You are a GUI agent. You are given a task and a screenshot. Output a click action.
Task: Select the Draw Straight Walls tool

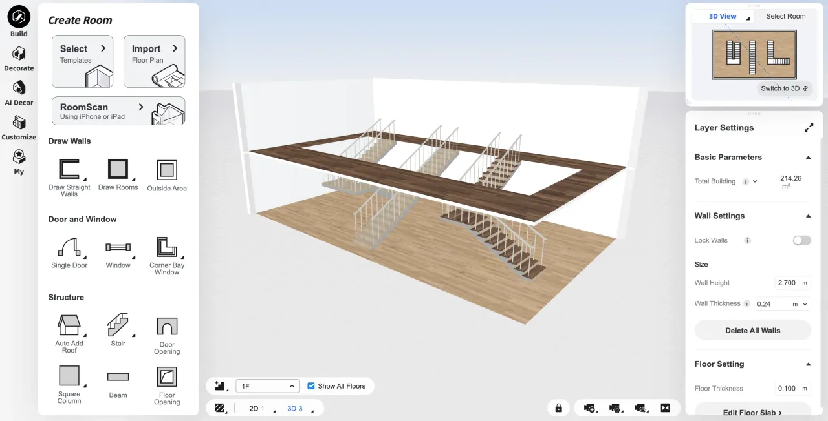pos(69,170)
